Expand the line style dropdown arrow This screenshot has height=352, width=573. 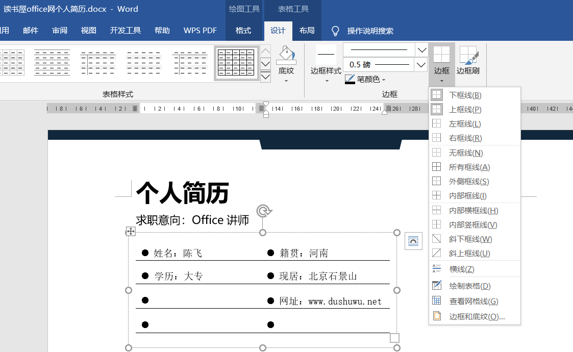[x=421, y=50]
